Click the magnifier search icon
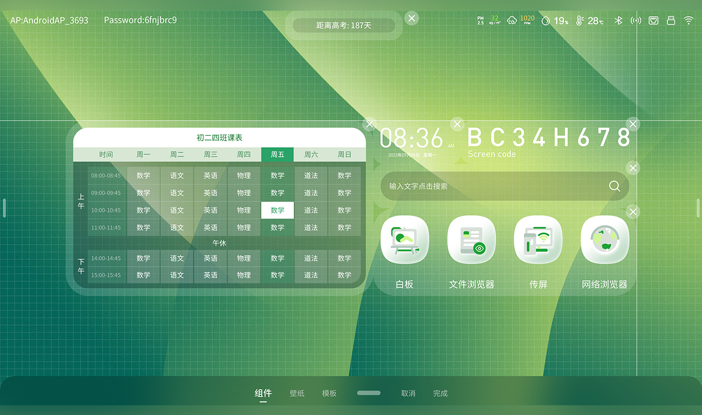Screen dimensions: 702x415 click(x=615, y=186)
